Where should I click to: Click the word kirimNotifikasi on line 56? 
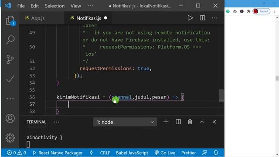[x=78, y=97]
